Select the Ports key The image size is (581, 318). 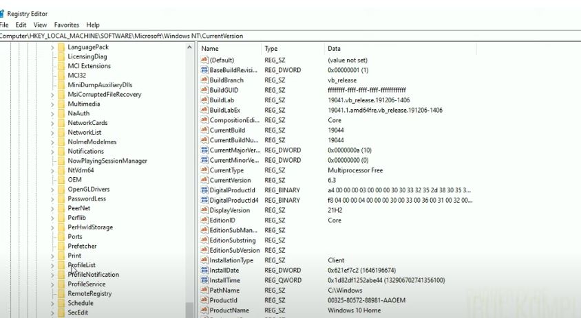pyautogui.click(x=75, y=237)
